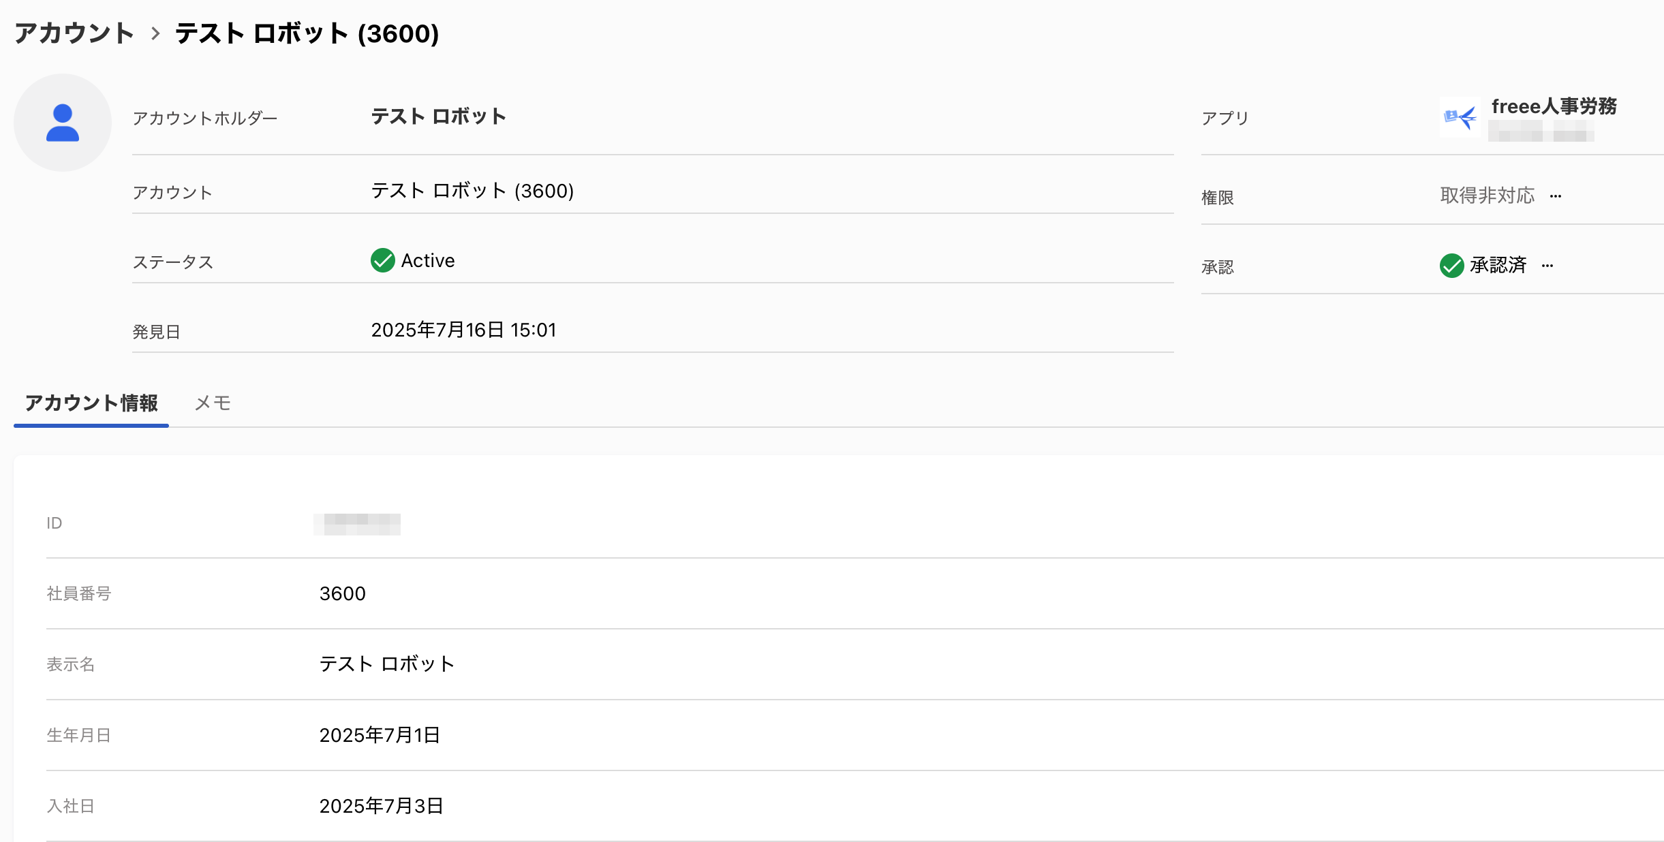Click the account holder name テスト ロボット
This screenshot has width=1664, height=842.
click(438, 116)
